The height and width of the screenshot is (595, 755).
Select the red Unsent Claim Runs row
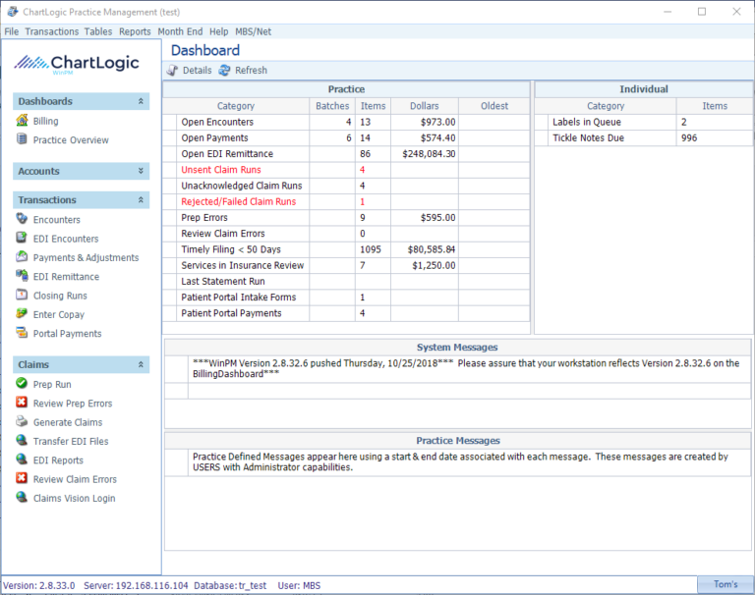click(x=346, y=170)
